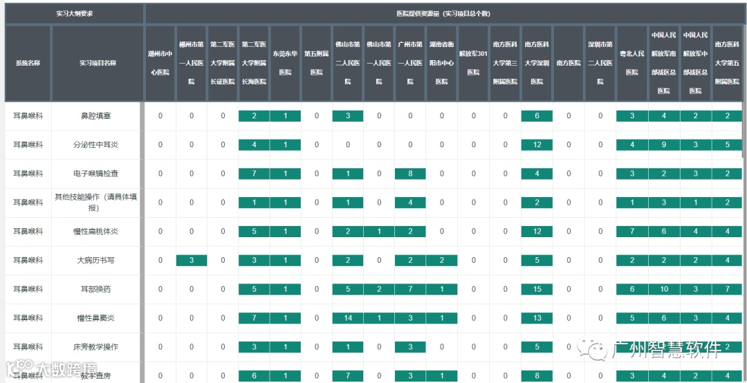Click the 慢性扁桃体炎 project name
The image size is (747, 383).
tap(96, 232)
